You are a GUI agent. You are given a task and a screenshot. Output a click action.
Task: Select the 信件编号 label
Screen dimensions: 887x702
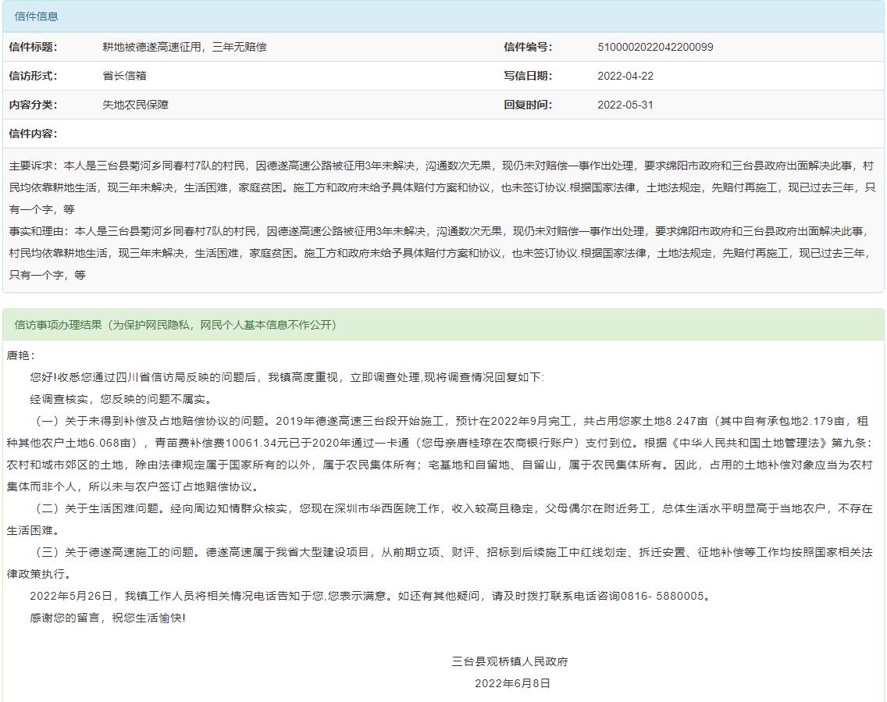pyautogui.click(x=528, y=47)
